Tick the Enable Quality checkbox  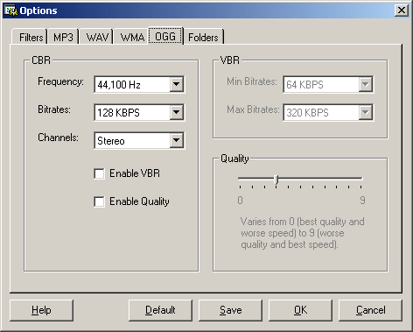click(99, 201)
